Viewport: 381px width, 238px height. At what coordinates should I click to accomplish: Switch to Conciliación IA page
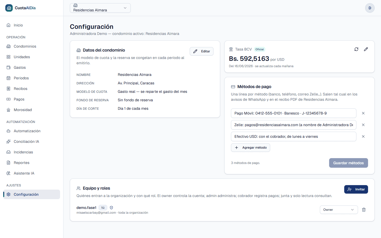pyautogui.click(x=32, y=141)
